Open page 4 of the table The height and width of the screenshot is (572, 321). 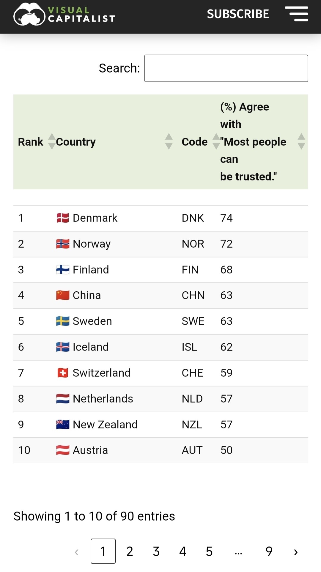click(x=183, y=551)
